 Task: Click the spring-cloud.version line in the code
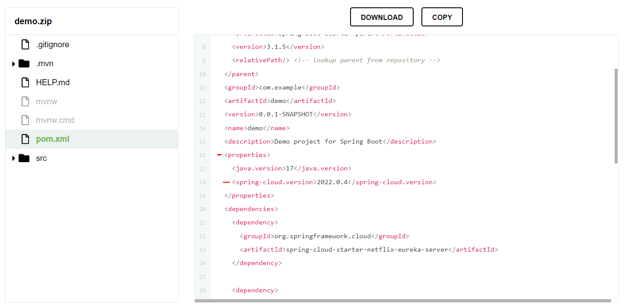point(334,182)
